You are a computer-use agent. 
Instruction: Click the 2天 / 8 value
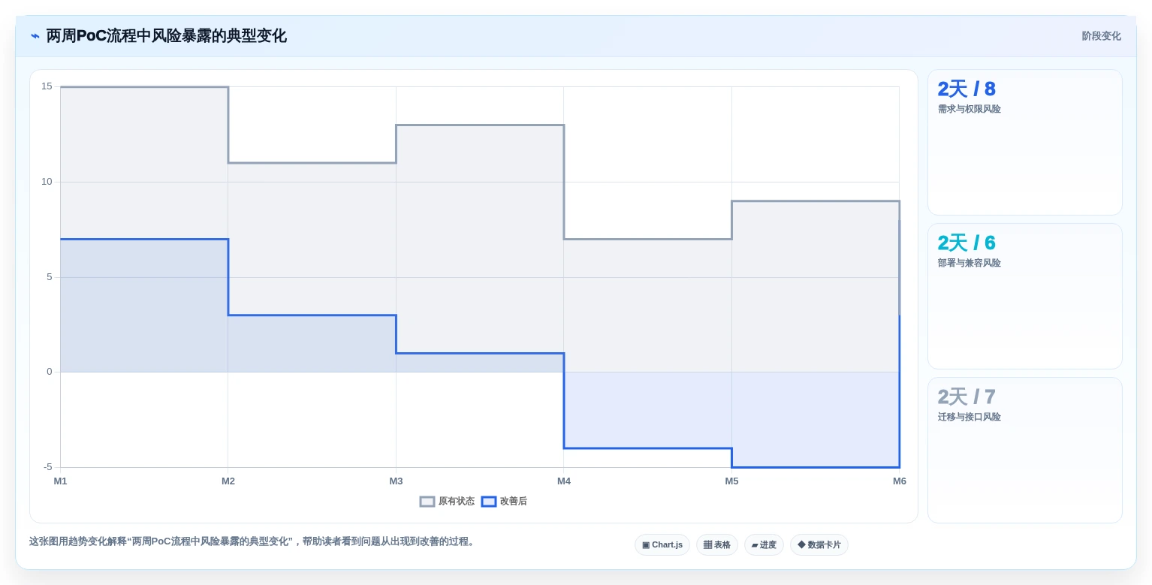point(967,89)
